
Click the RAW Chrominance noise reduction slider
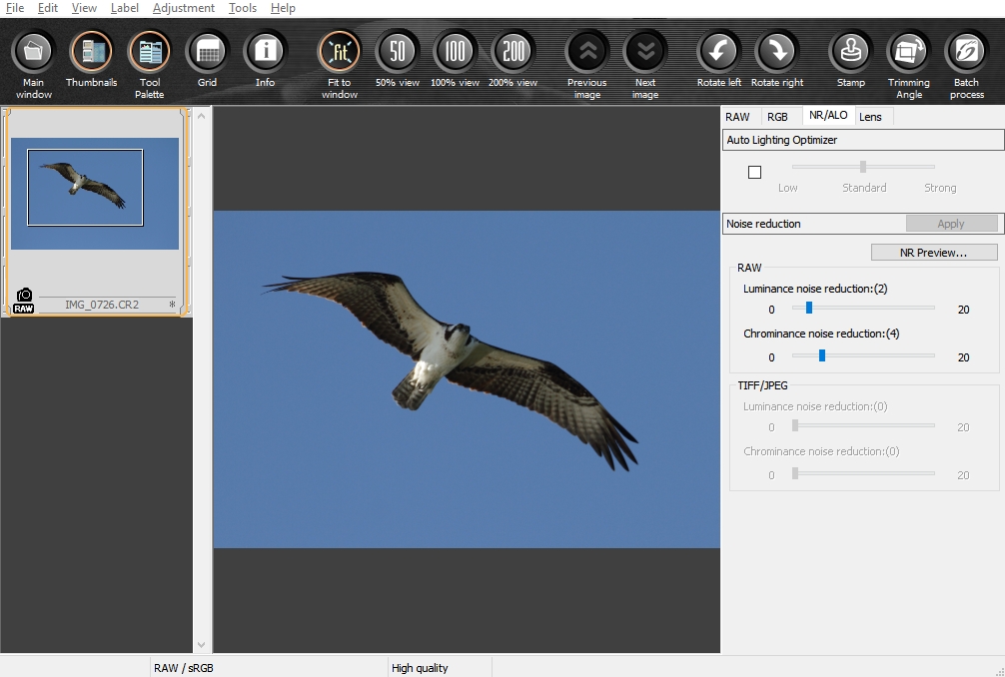point(822,354)
